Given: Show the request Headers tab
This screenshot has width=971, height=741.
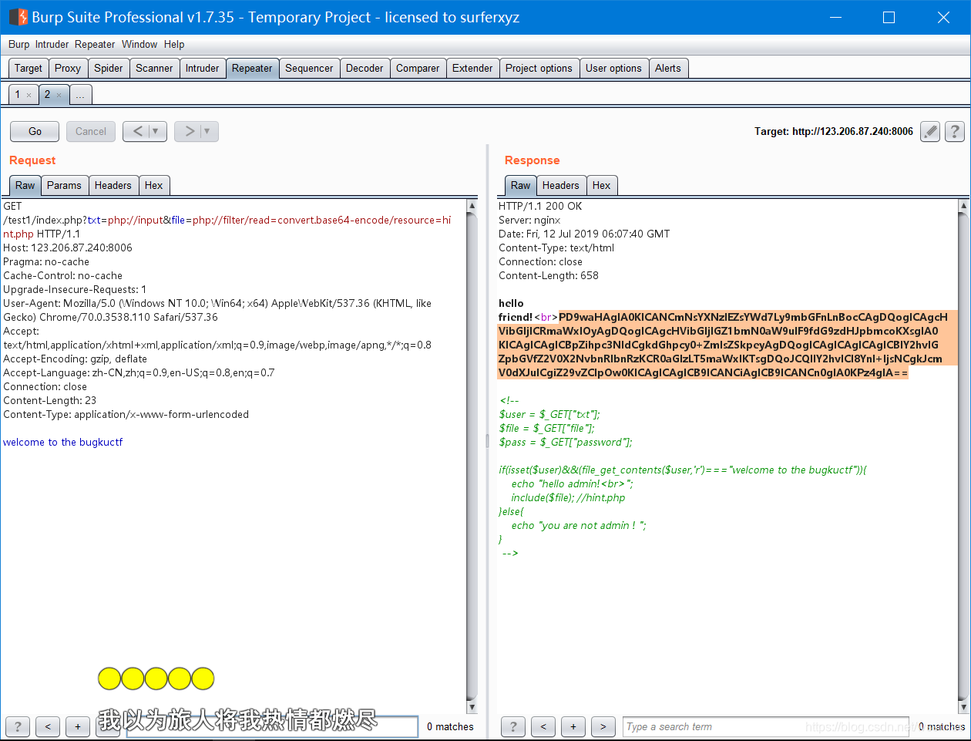Looking at the screenshot, I should pyautogui.click(x=113, y=185).
